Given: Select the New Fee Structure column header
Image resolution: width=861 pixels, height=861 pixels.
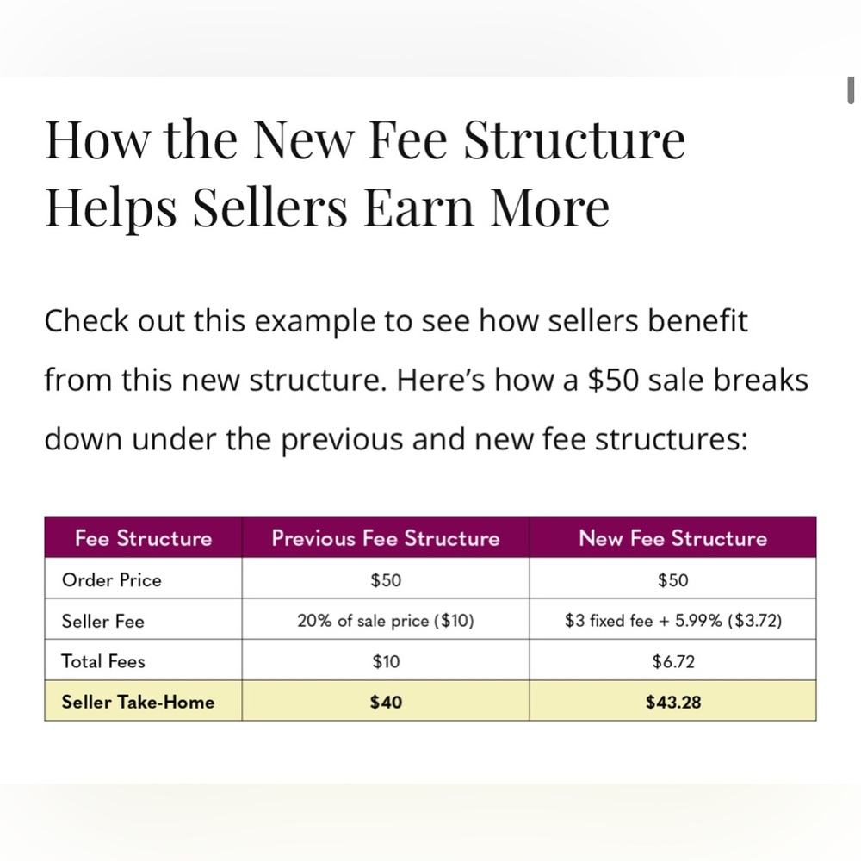Looking at the screenshot, I should [x=672, y=537].
